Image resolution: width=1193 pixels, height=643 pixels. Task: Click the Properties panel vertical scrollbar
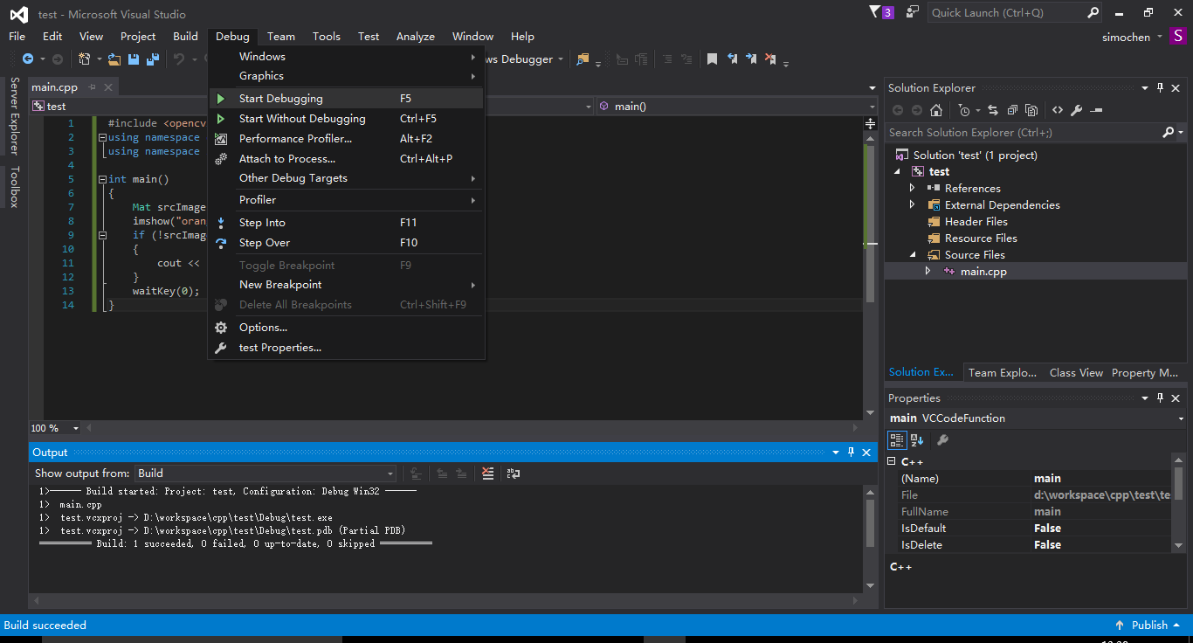click(1179, 502)
